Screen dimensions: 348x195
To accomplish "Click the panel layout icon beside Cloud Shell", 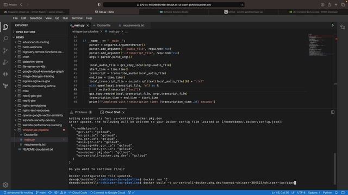I will click(332, 112).
